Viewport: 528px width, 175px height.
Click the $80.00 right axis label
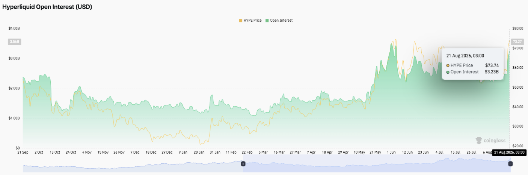(518, 28)
